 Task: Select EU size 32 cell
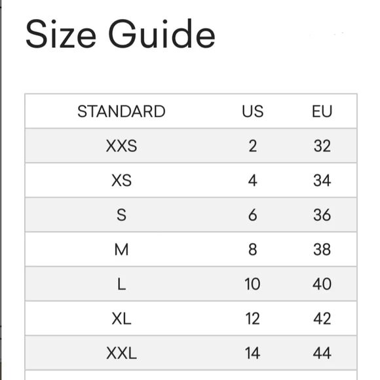pyautogui.click(x=322, y=146)
